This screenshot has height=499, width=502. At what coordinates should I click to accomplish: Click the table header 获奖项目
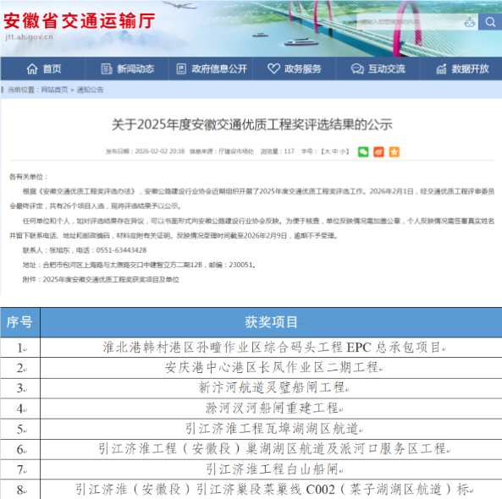[x=272, y=322]
